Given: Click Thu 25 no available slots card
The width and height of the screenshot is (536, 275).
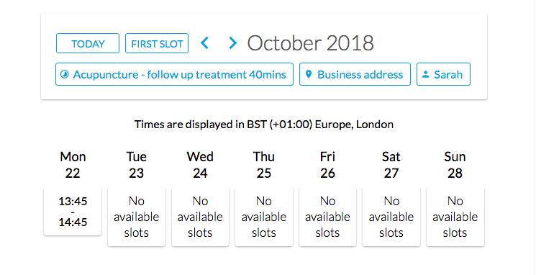Looking at the screenshot, I should [x=264, y=217].
